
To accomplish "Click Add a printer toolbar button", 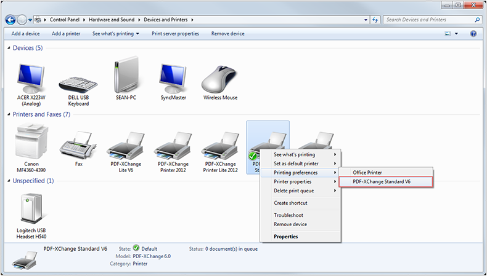I will (66, 33).
